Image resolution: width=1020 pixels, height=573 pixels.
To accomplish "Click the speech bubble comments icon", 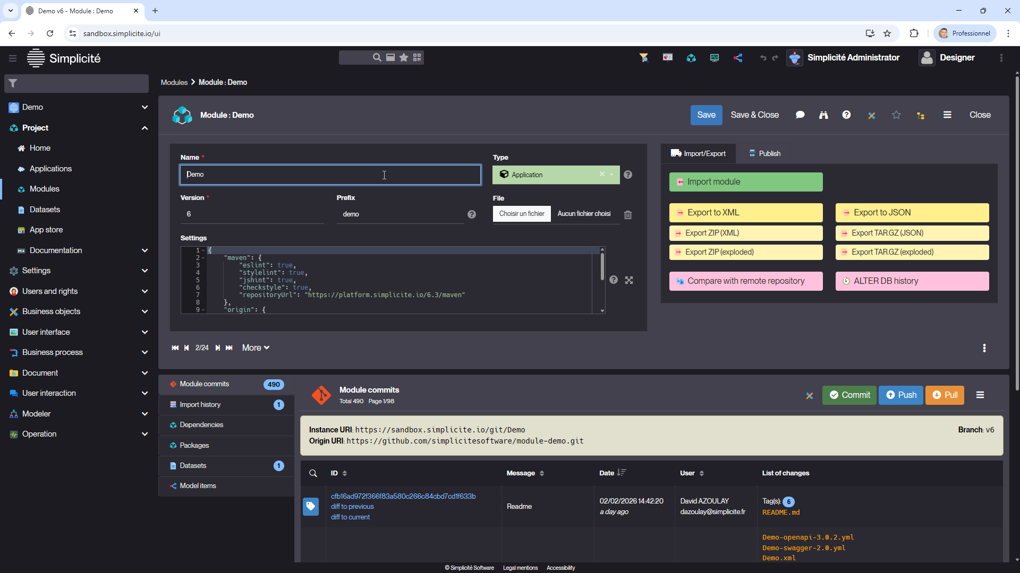I will [x=800, y=115].
